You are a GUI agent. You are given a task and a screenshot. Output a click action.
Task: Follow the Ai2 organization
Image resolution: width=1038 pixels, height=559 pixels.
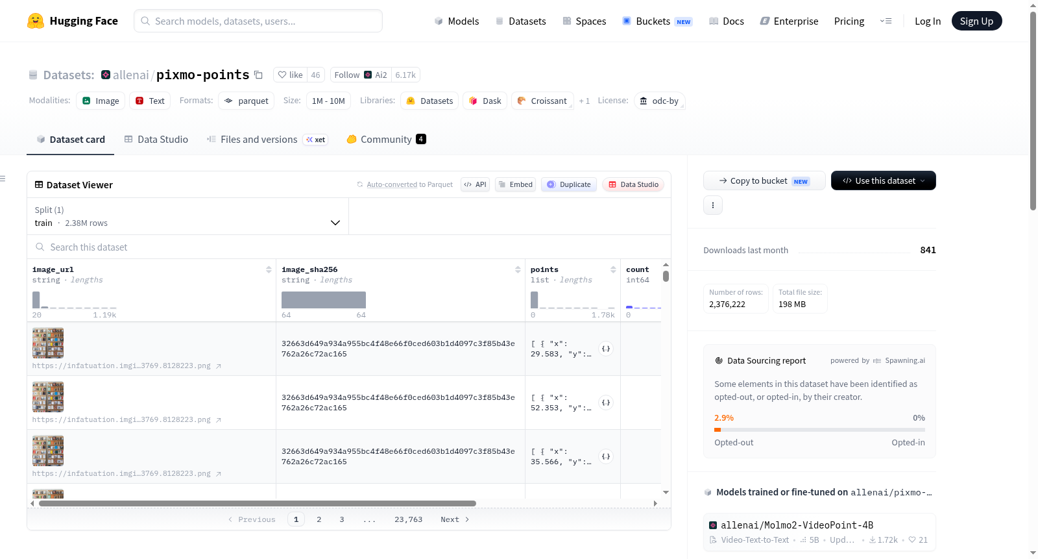(361, 75)
